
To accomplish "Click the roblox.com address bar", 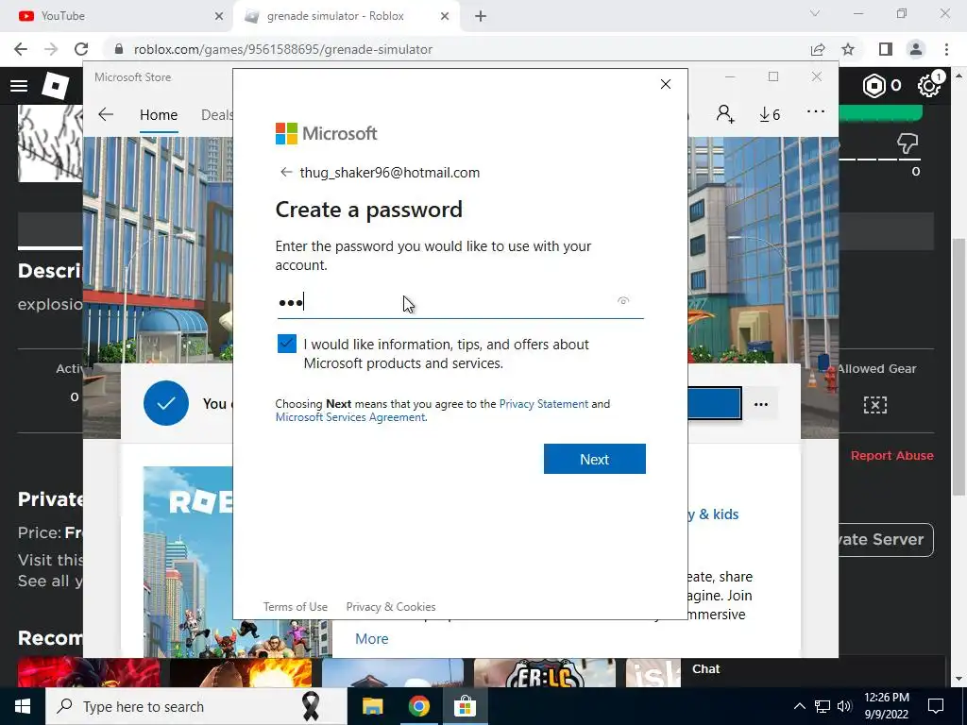I will coord(456,49).
